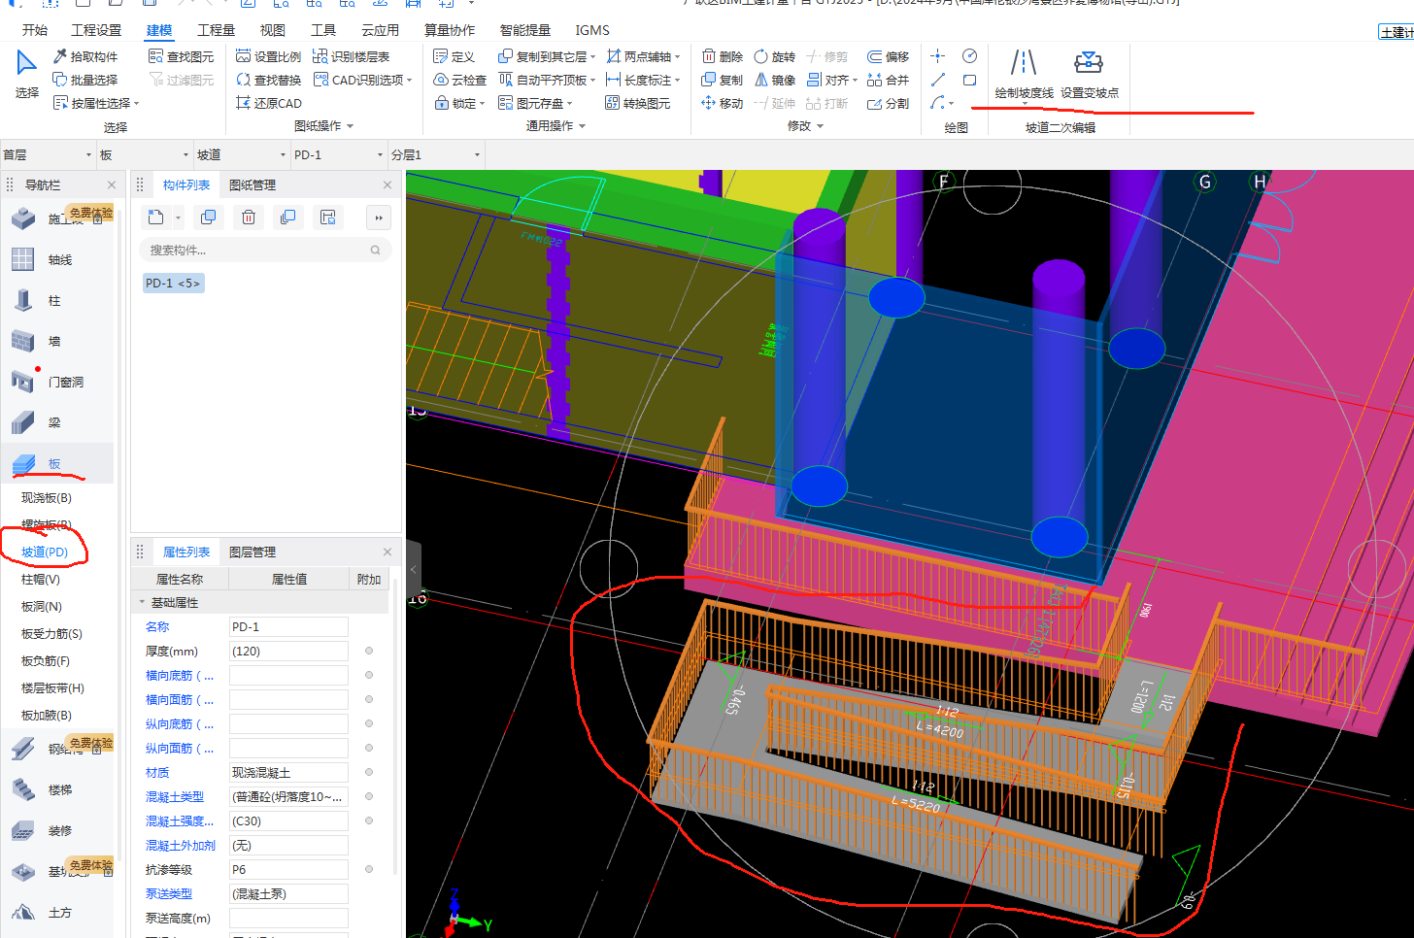Screen dimensions: 1414x938
Task: Toggle the 附加 circle for 横向底筋
Action: (369, 675)
